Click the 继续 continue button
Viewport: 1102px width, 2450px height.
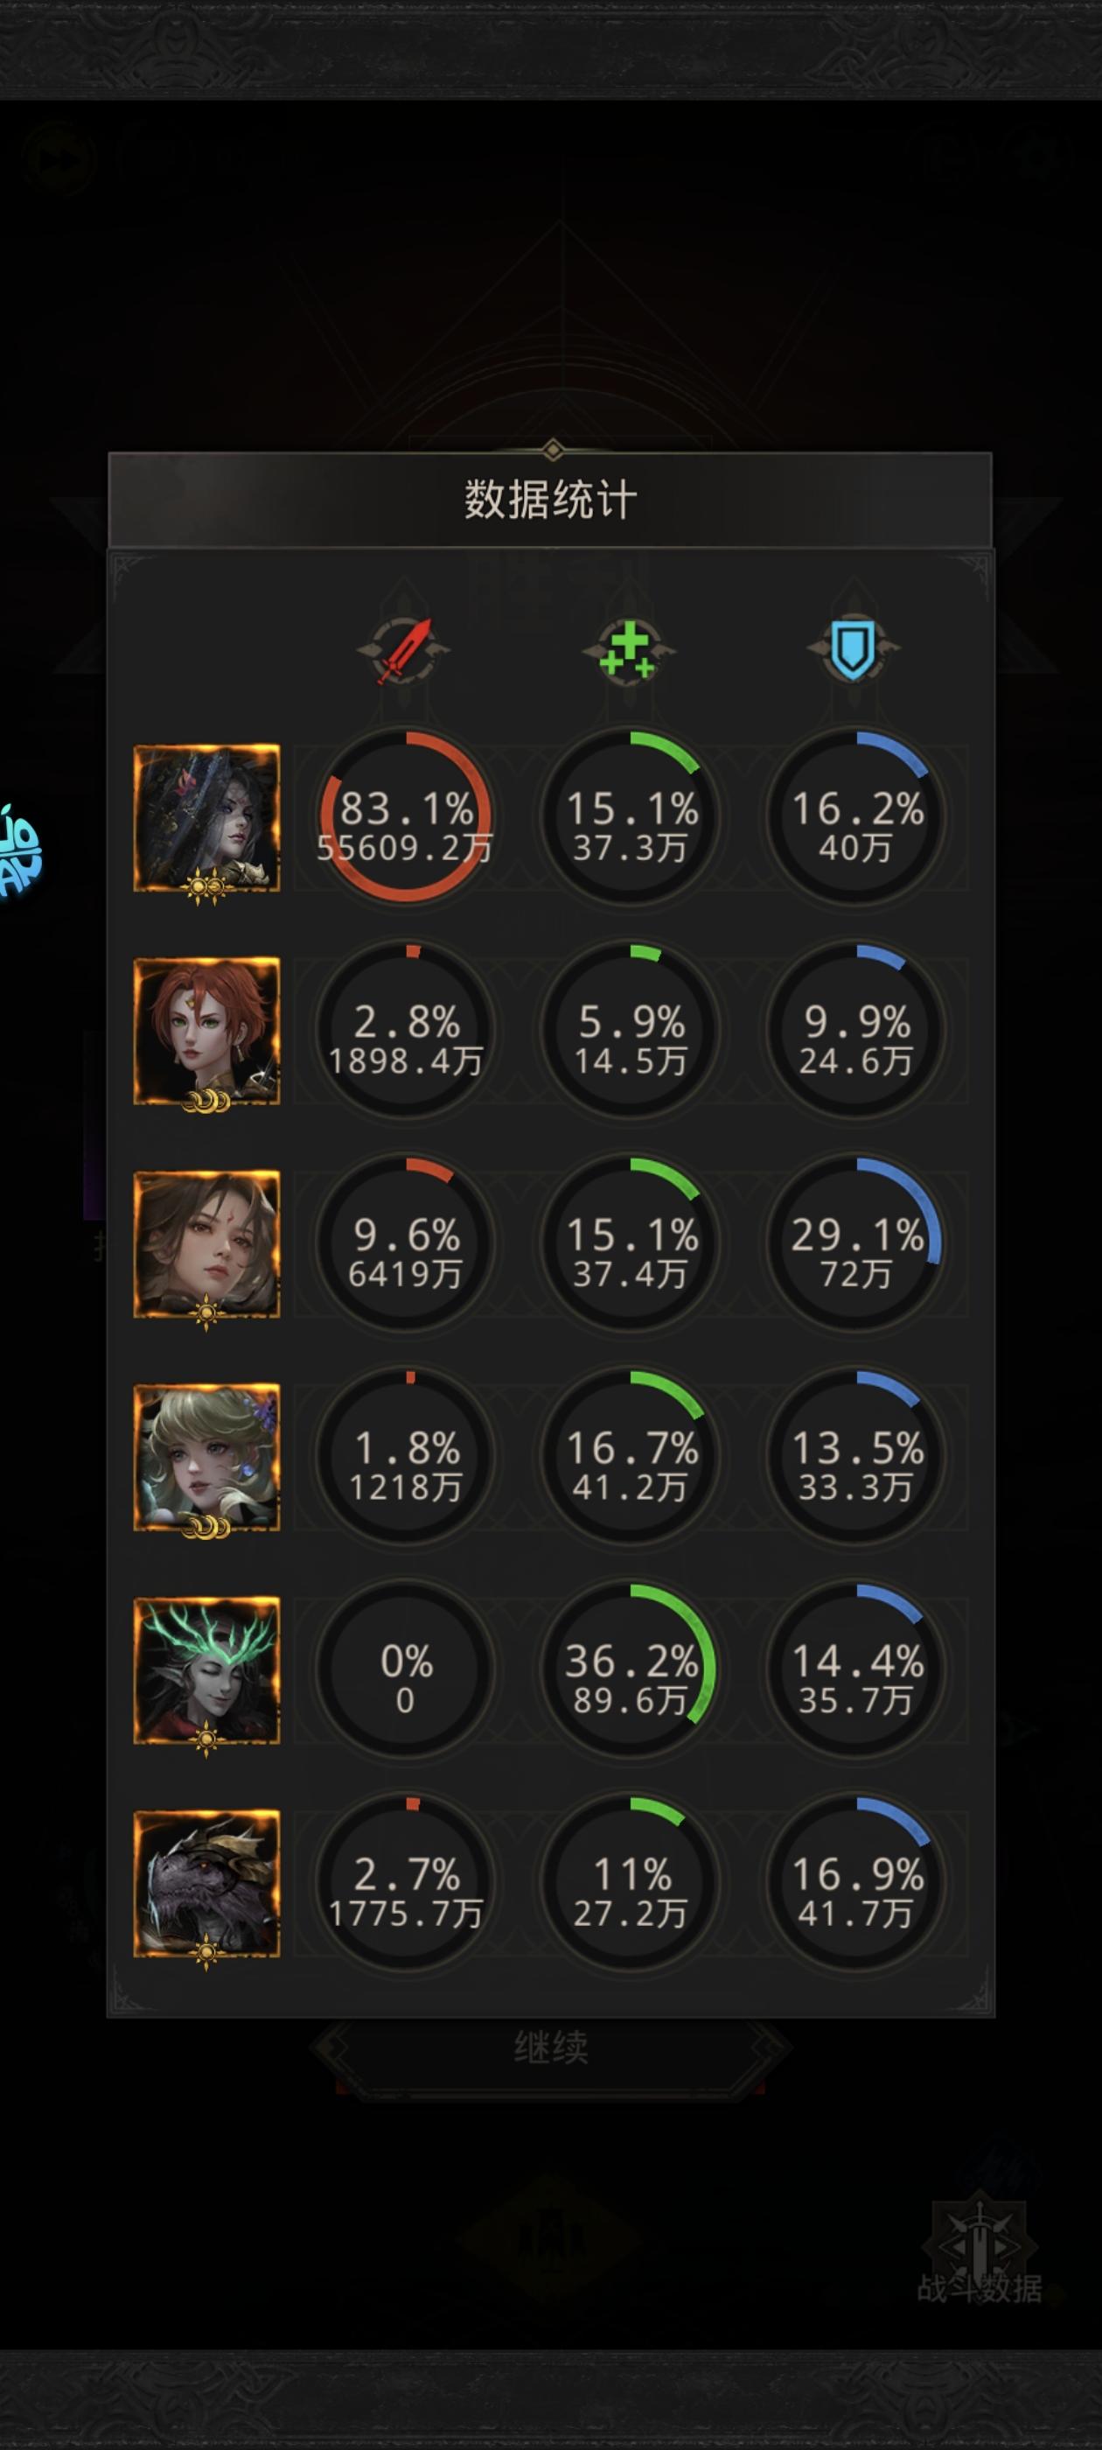coord(552,2047)
